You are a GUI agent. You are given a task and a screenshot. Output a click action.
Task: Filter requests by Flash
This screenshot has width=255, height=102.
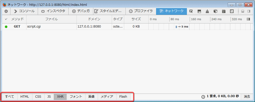pos(123,97)
